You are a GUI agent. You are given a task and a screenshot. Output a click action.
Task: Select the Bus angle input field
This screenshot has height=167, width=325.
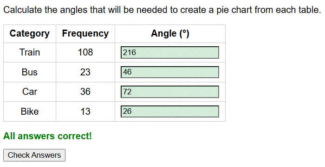pyautogui.click(x=170, y=72)
